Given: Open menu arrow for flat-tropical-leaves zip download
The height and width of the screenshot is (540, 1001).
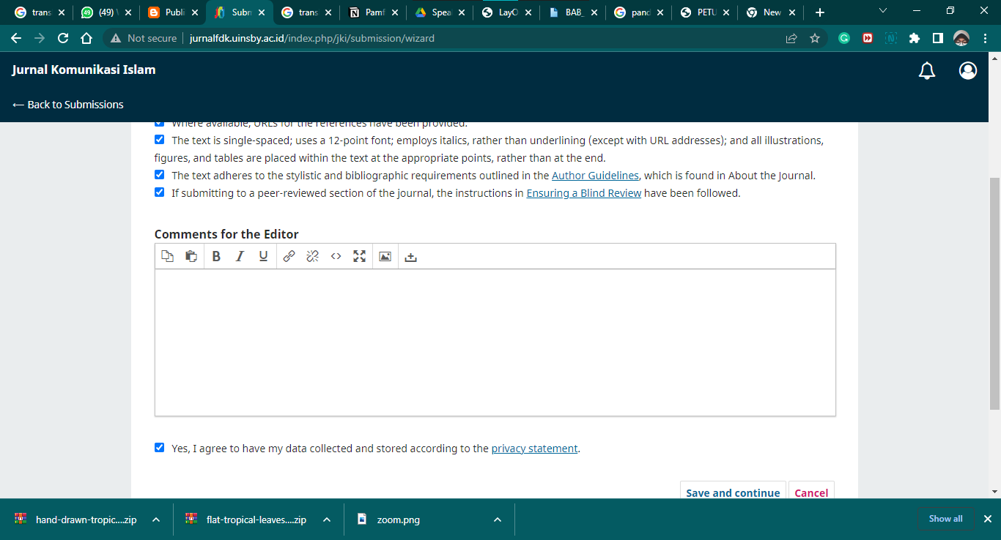Looking at the screenshot, I should coord(327,520).
